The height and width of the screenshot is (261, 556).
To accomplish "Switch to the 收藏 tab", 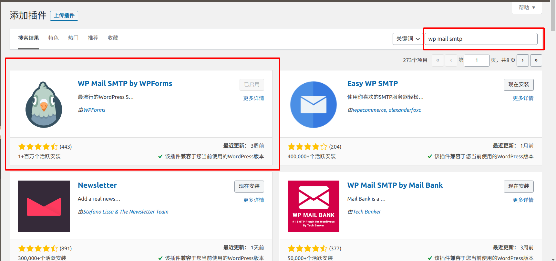I will [113, 38].
